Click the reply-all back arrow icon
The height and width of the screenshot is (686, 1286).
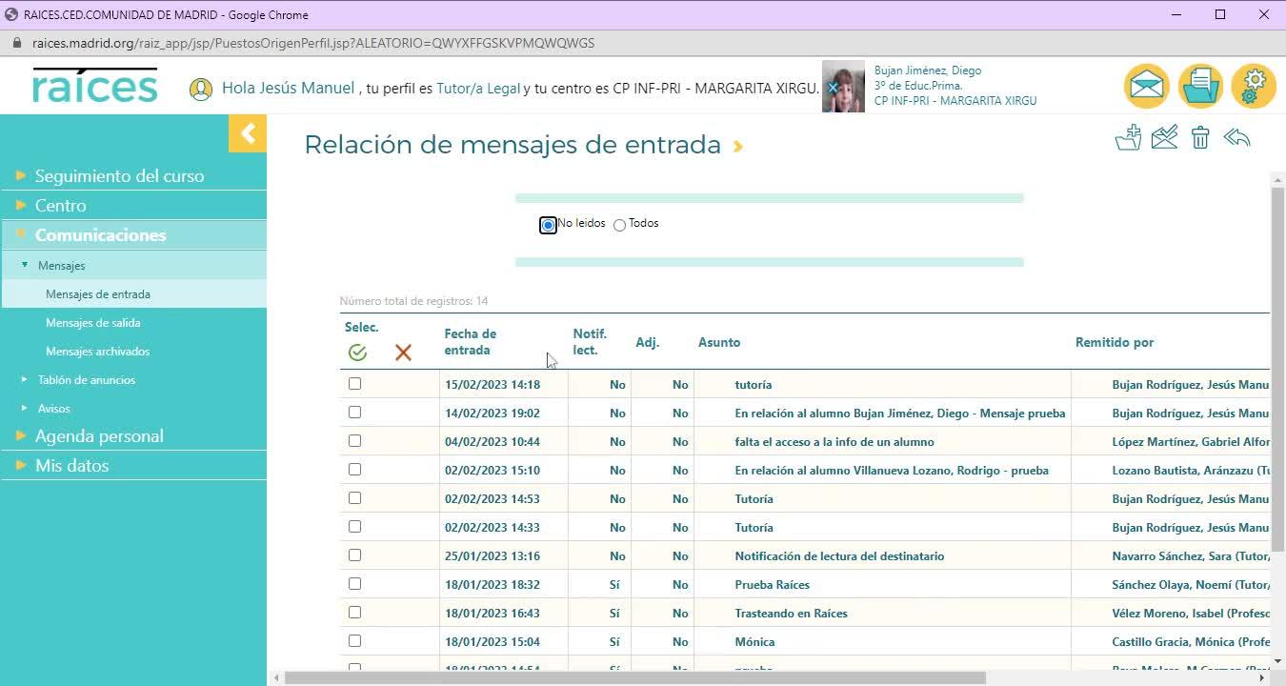coord(1236,138)
